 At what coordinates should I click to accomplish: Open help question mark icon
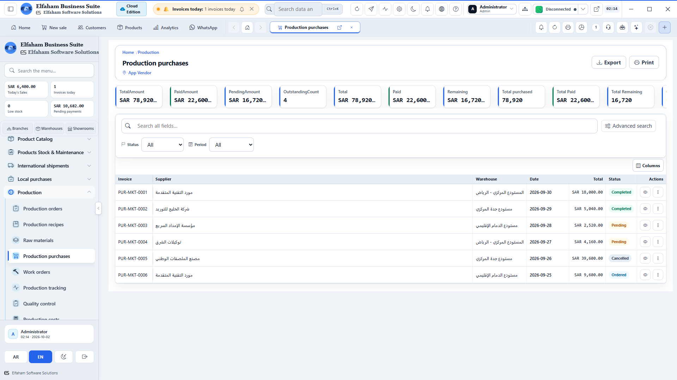coord(456,9)
